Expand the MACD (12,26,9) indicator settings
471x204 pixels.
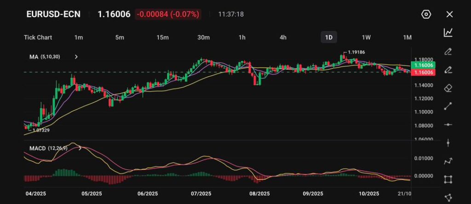point(80,148)
